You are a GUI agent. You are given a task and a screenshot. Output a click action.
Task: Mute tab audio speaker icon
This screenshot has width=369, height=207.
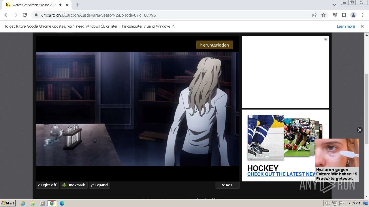click(61, 5)
